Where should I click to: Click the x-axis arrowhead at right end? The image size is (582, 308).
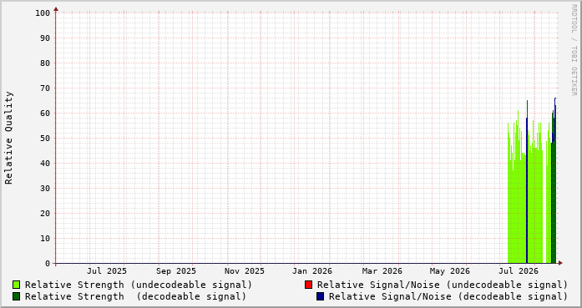click(x=560, y=263)
